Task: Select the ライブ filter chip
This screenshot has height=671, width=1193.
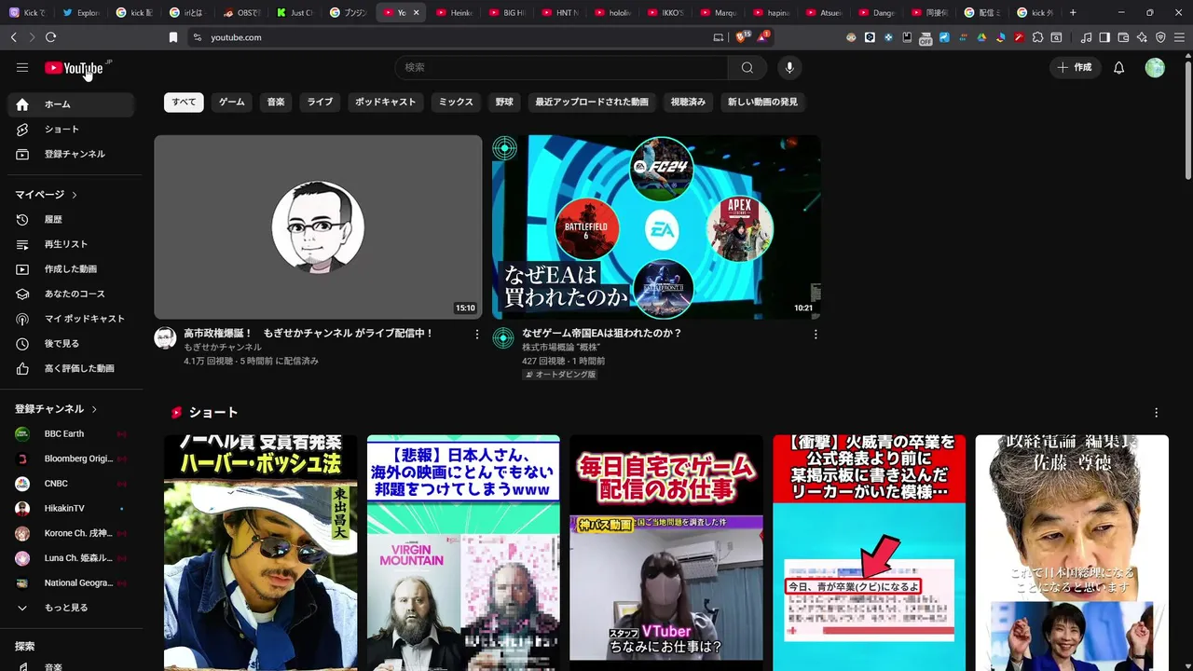Action: point(321,102)
